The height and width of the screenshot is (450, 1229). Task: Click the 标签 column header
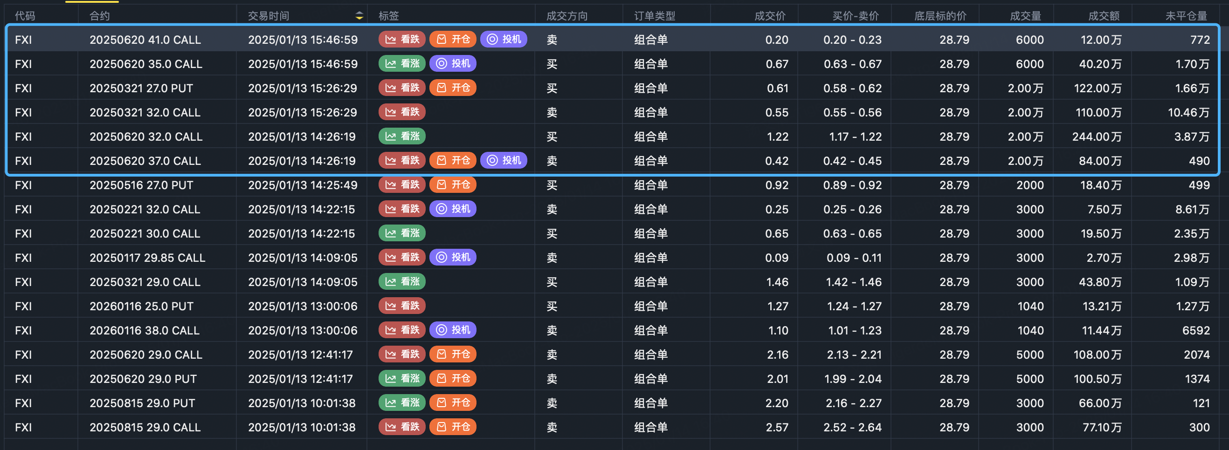[388, 16]
